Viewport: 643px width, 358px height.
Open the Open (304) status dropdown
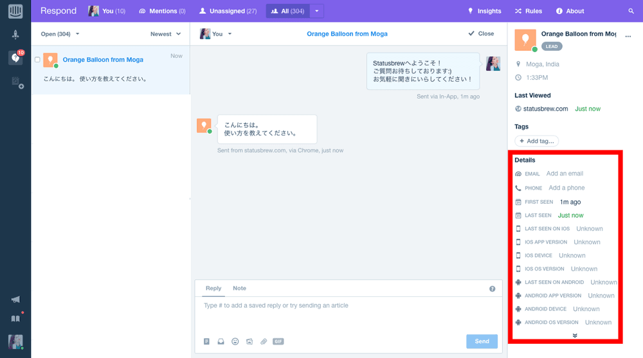tap(60, 34)
